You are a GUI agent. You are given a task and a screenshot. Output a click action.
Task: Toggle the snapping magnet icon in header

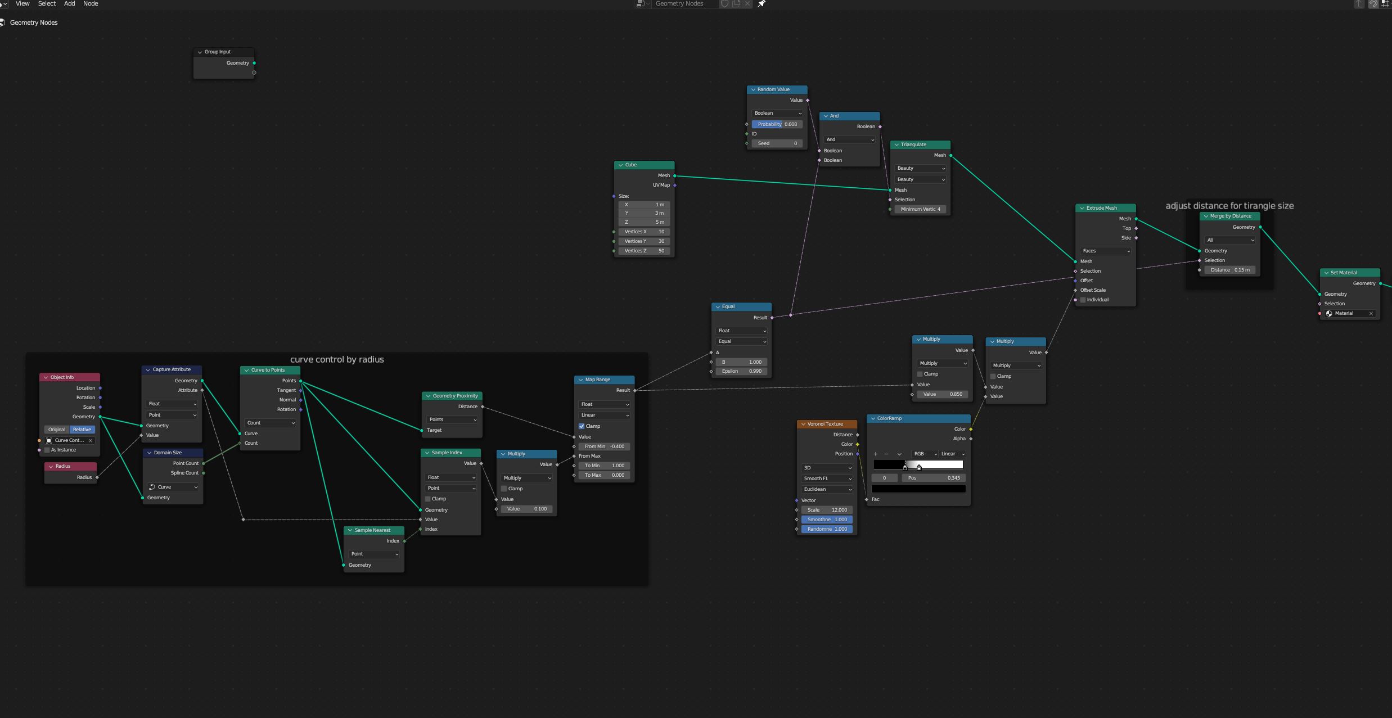[x=1373, y=4]
